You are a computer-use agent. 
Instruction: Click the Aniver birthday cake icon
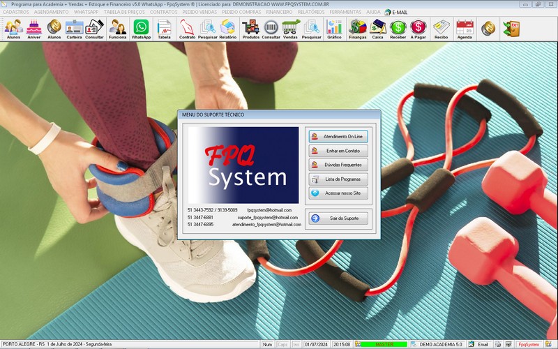pyautogui.click(x=33, y=29)
